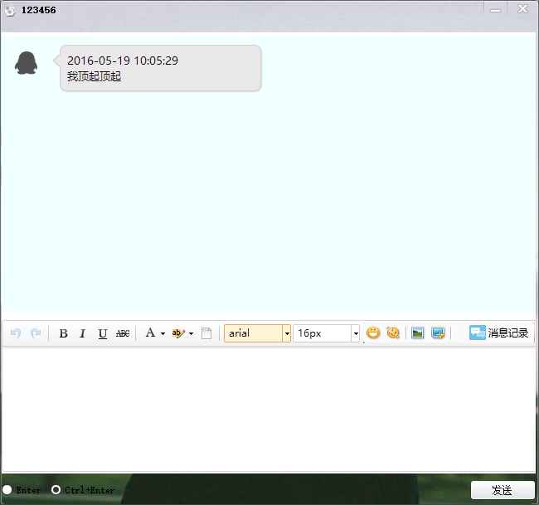Click the title bar app icon

[10, 10]
